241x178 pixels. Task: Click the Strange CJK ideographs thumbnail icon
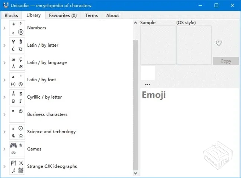coord(17,167)
